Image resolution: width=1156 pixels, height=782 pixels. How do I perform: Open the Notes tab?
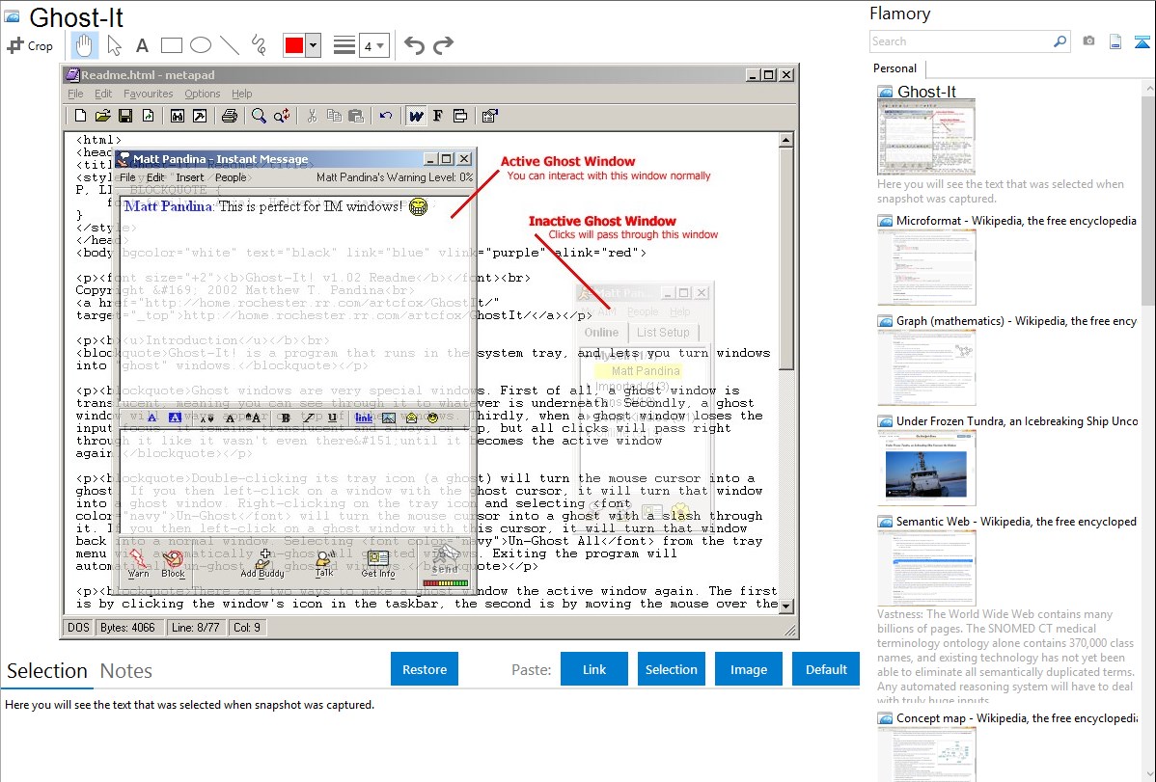tap(126, 671)
